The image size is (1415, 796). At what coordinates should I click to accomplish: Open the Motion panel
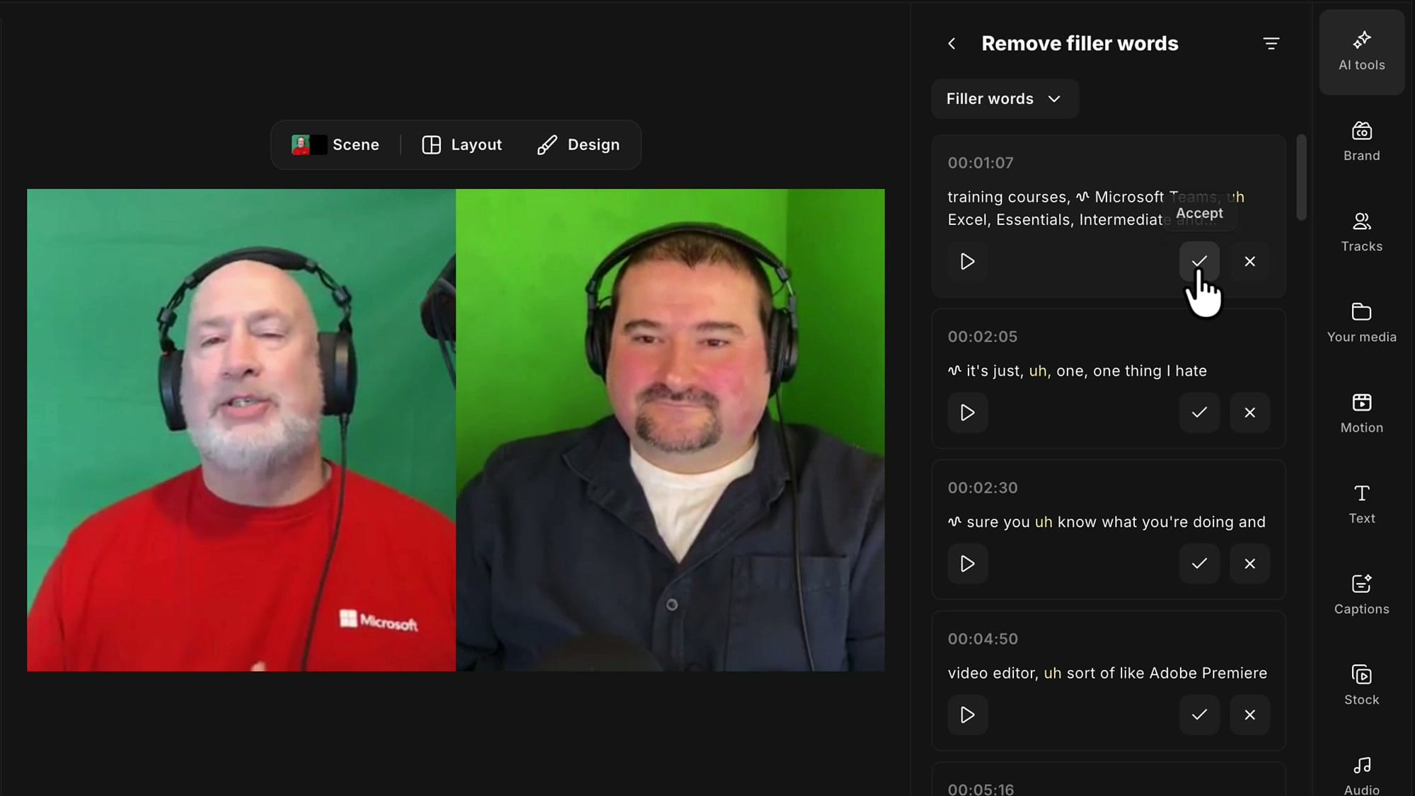tap(1361, 414)
